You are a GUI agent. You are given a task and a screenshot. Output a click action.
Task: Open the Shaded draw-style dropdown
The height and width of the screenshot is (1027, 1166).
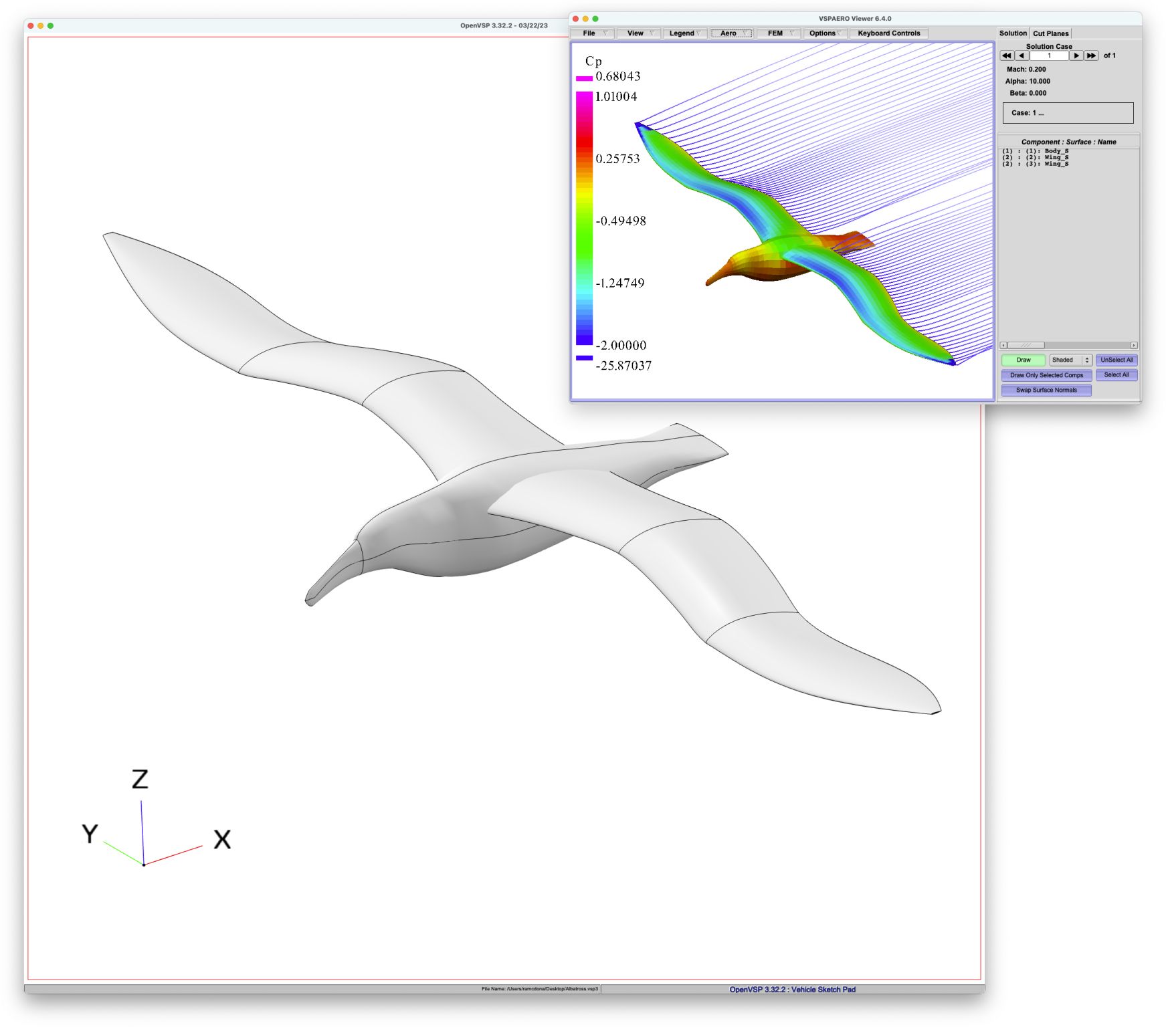coord(1070,360)
